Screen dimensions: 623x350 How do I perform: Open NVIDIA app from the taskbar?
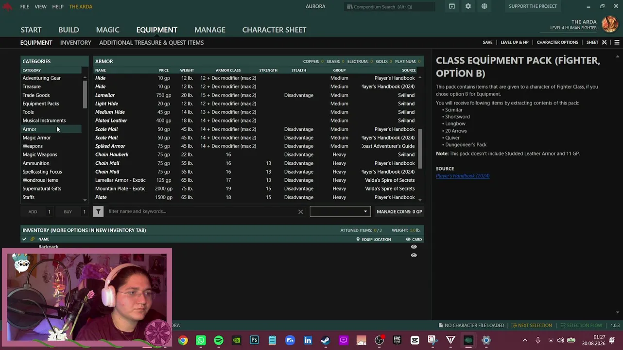point(237,340)
